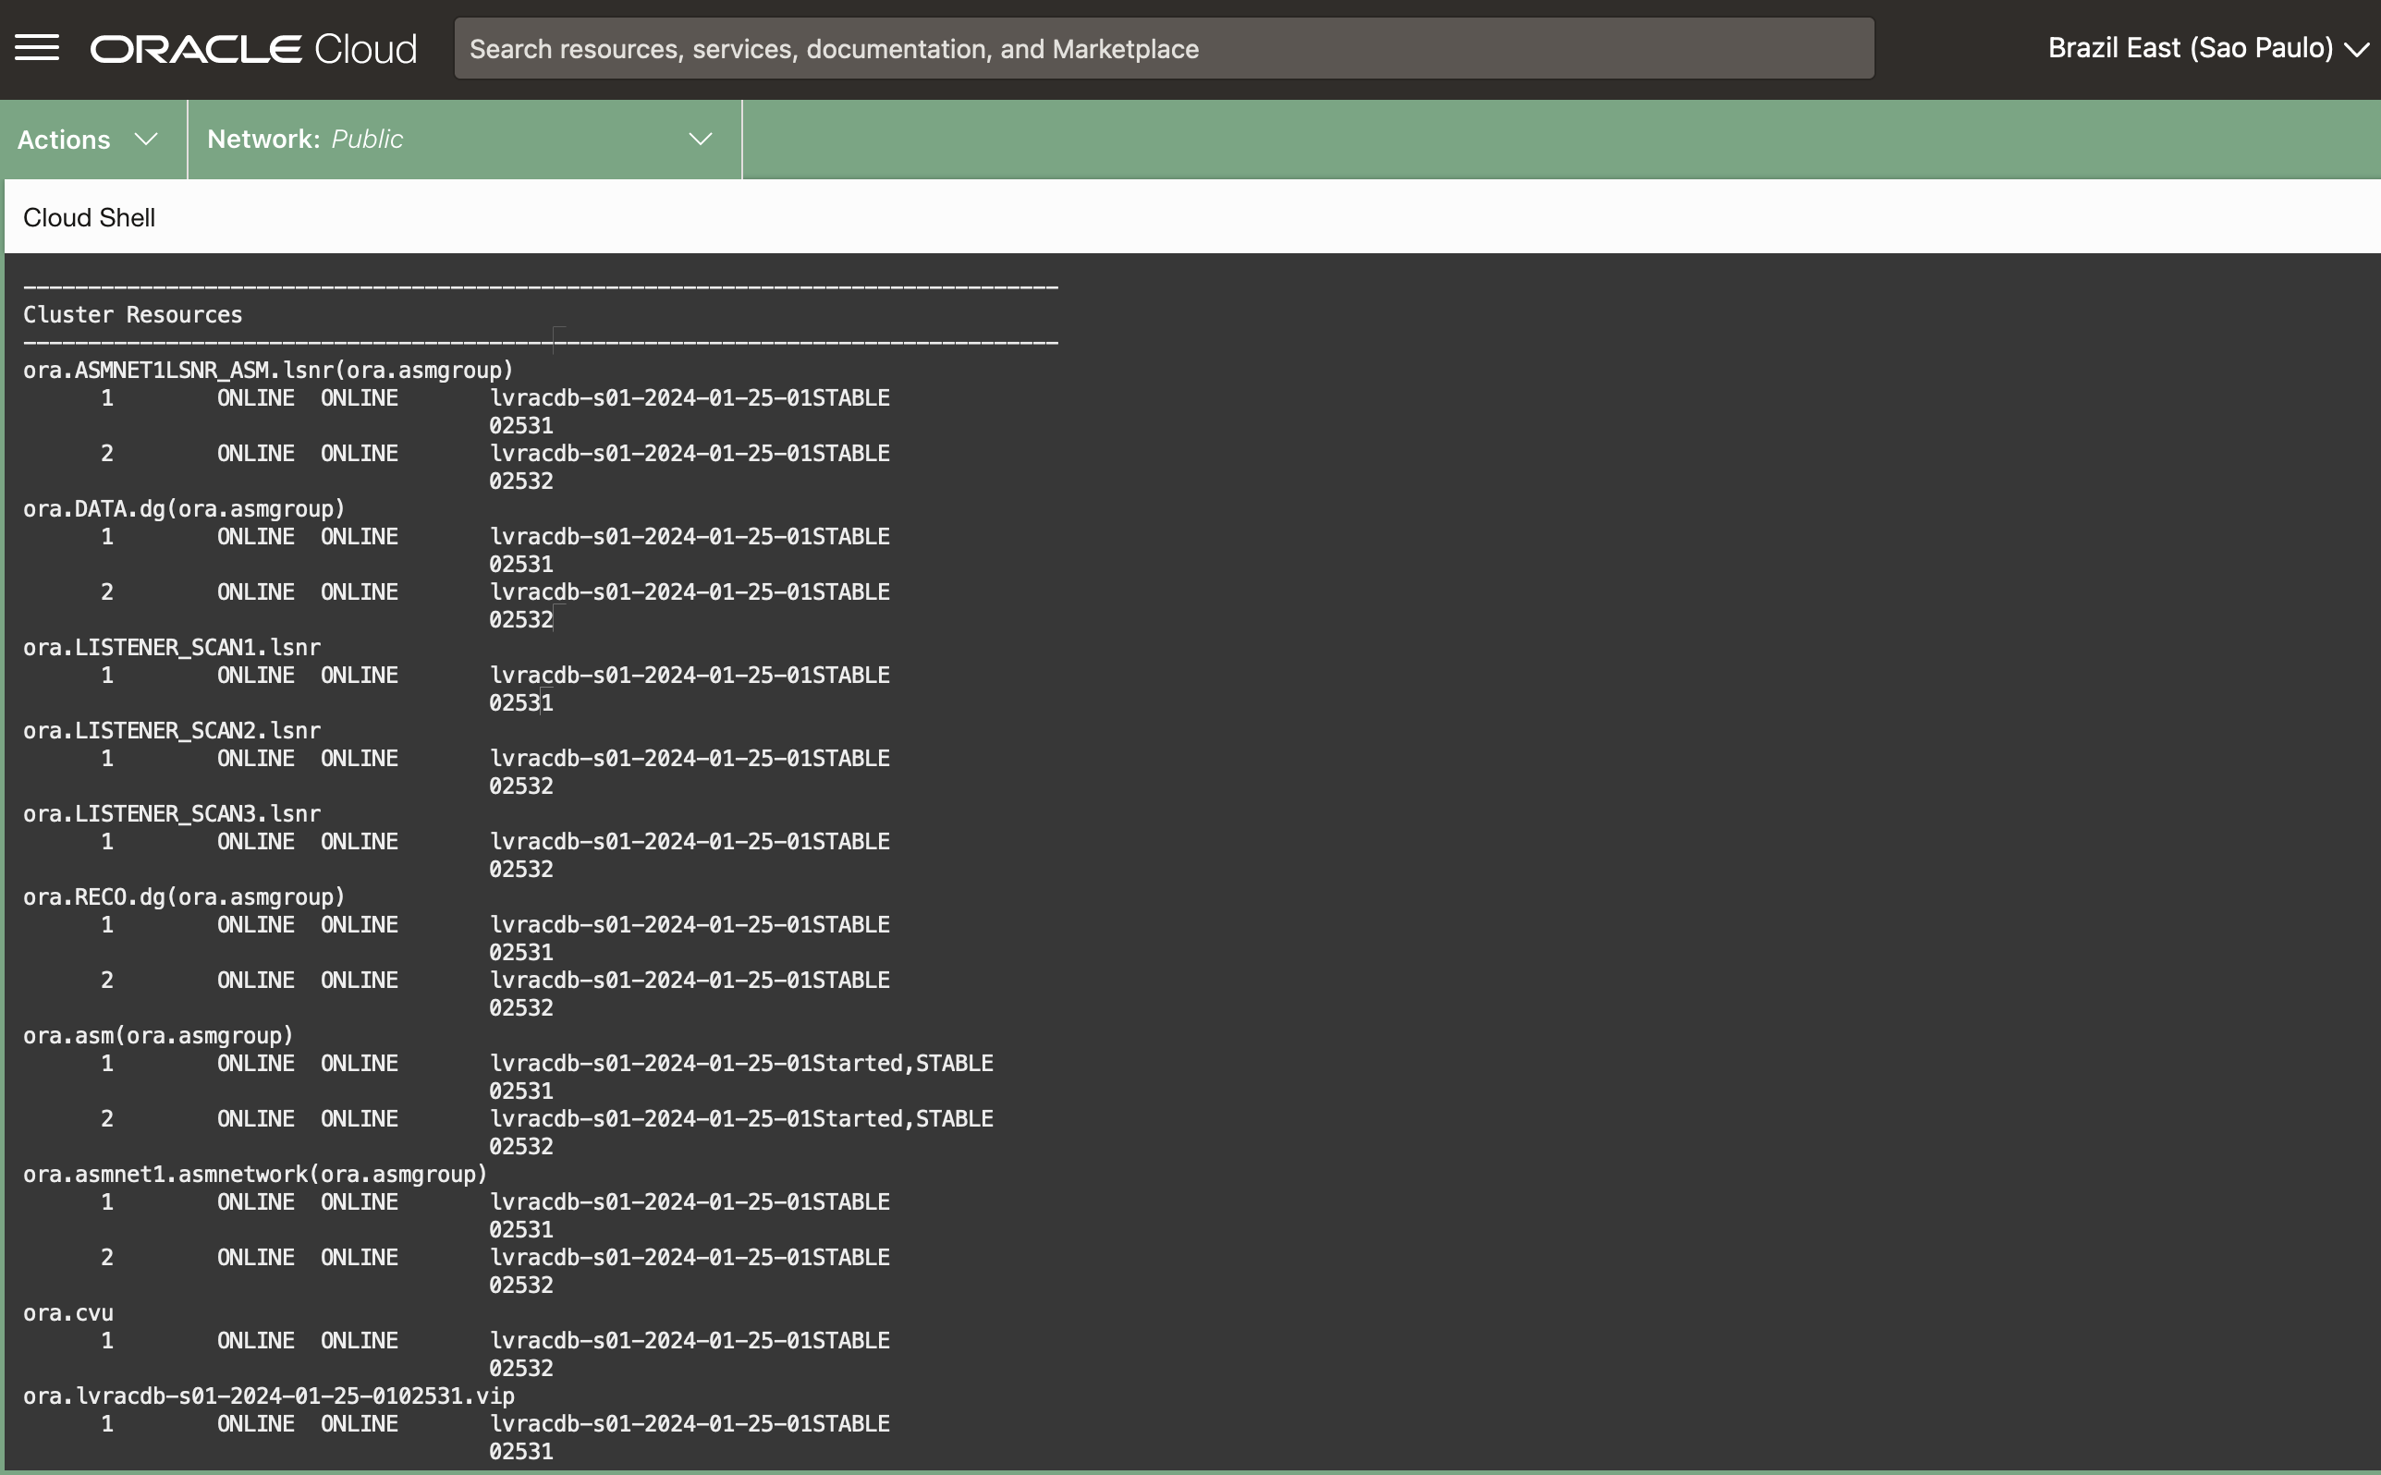Click the region selector chevron arrow
The image size is (2381, 1475).
2357,50
